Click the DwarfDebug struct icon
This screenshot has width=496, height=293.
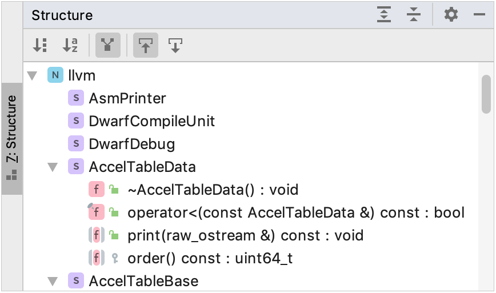75,144
